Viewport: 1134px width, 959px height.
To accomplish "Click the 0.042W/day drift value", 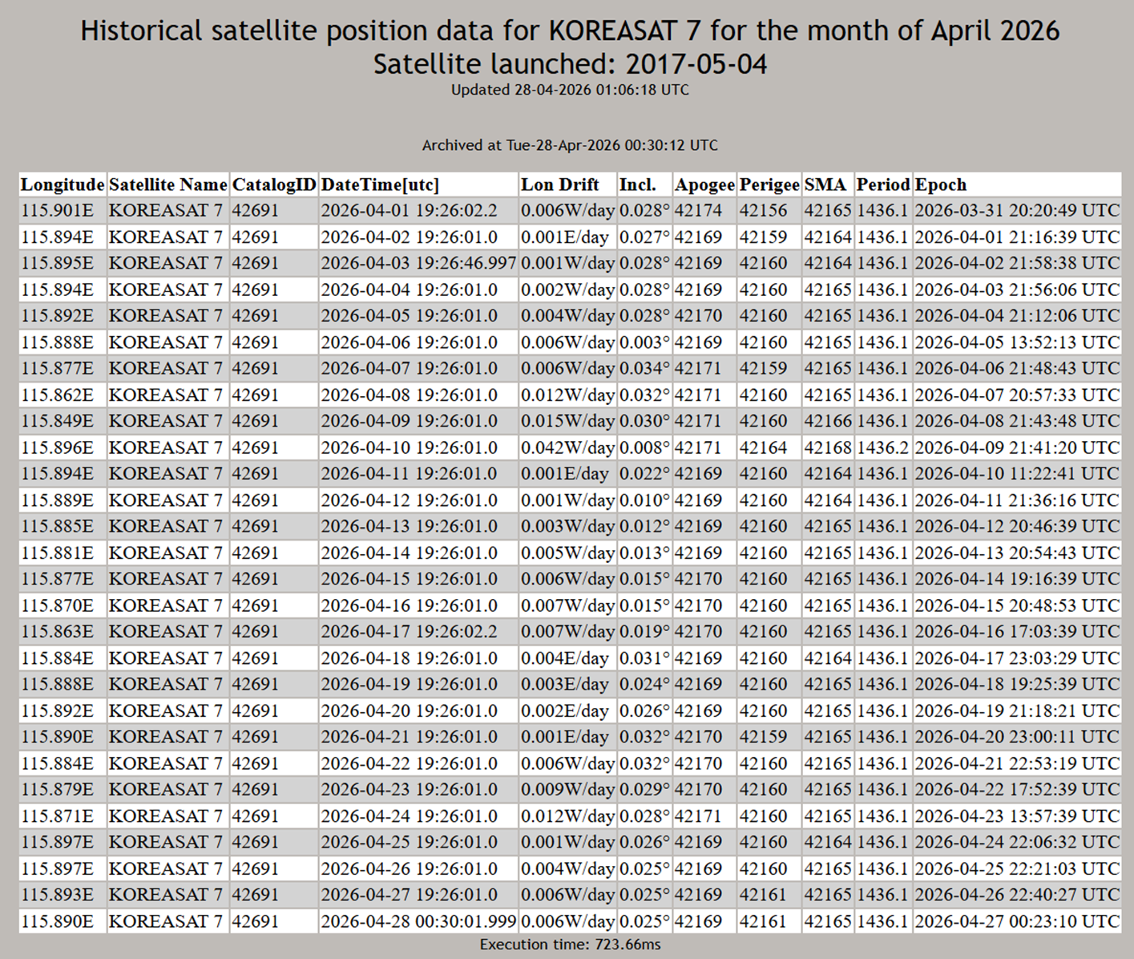I will pos(567,447).
